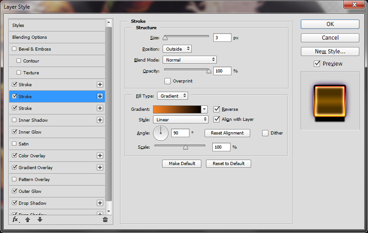Click the Opacity percent input field
Image resolution: width=368 pixels, height=233 pixels.
tap(222, 71)
